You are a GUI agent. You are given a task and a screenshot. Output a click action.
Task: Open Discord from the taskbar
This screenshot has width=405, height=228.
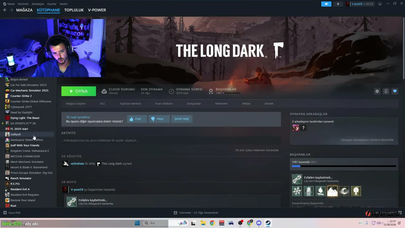point(259,223)
